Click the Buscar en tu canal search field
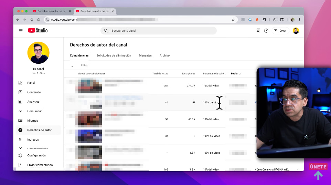Screen dimensions: 331x185 [x=162, y=31]
